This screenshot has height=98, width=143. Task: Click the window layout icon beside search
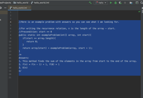[x=137, y=3]
